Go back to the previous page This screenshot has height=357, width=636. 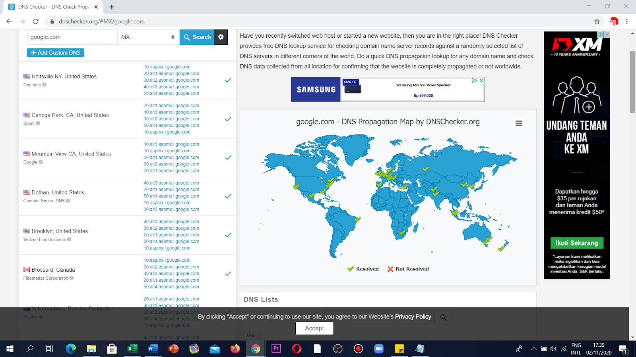[x=9, y=21]
